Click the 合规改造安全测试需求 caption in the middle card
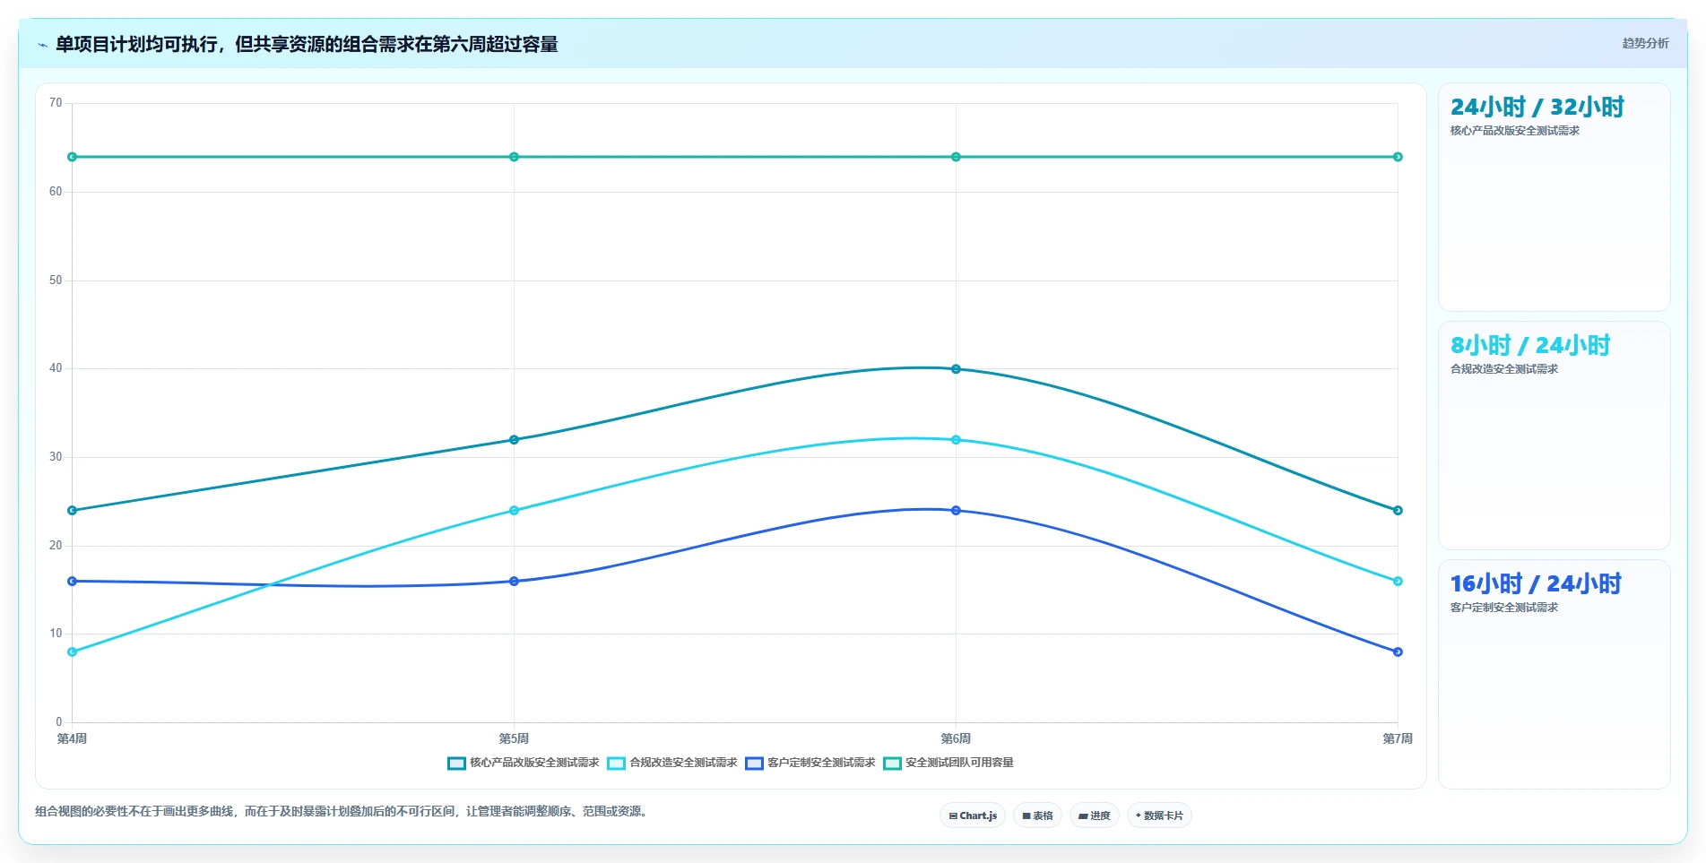 click(x=1504, y=369)
